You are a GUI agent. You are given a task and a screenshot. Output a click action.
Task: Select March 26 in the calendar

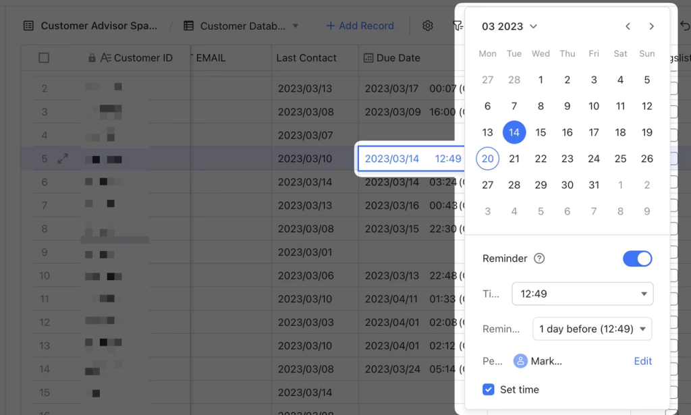tap(647, 159)
